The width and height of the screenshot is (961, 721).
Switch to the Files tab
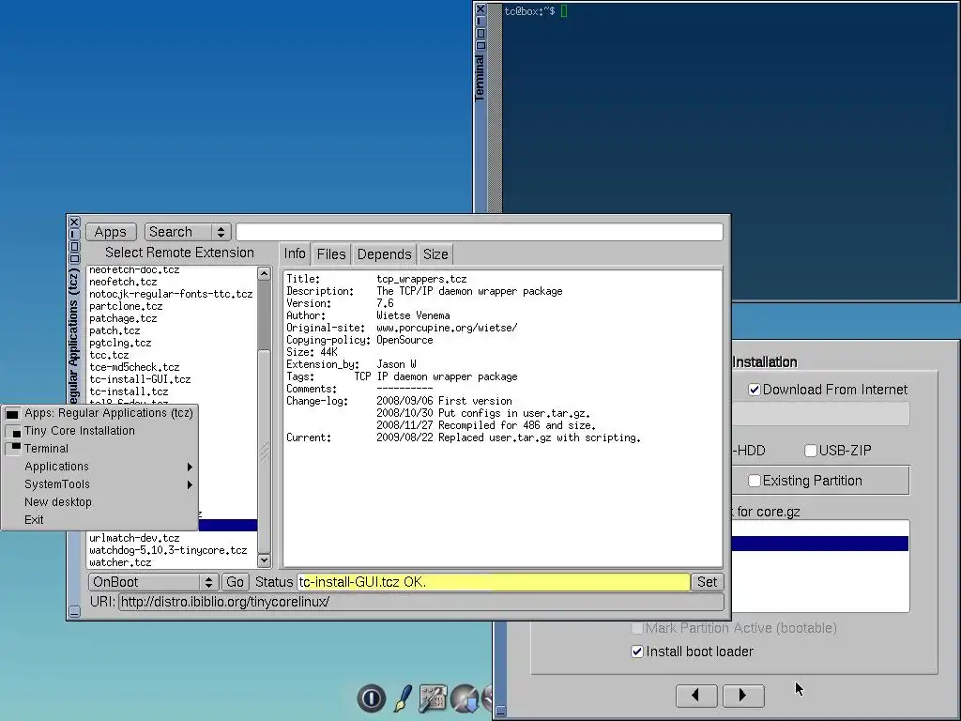[331, 254]
